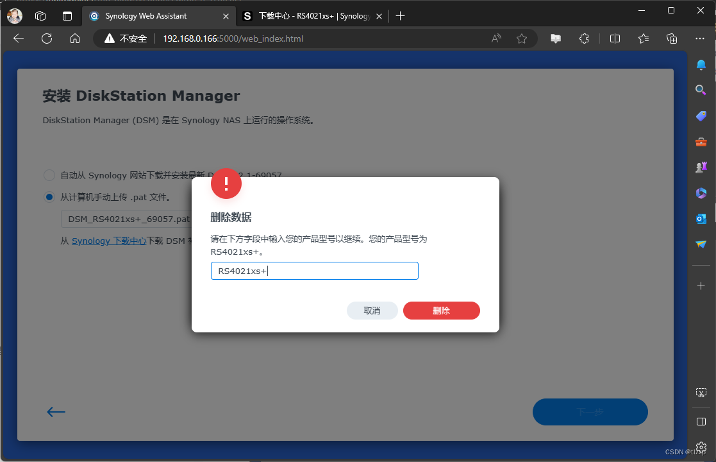Screen dimensions: 716x462
Task: Open browser settings and more menu
Action: tap(700, 38)
